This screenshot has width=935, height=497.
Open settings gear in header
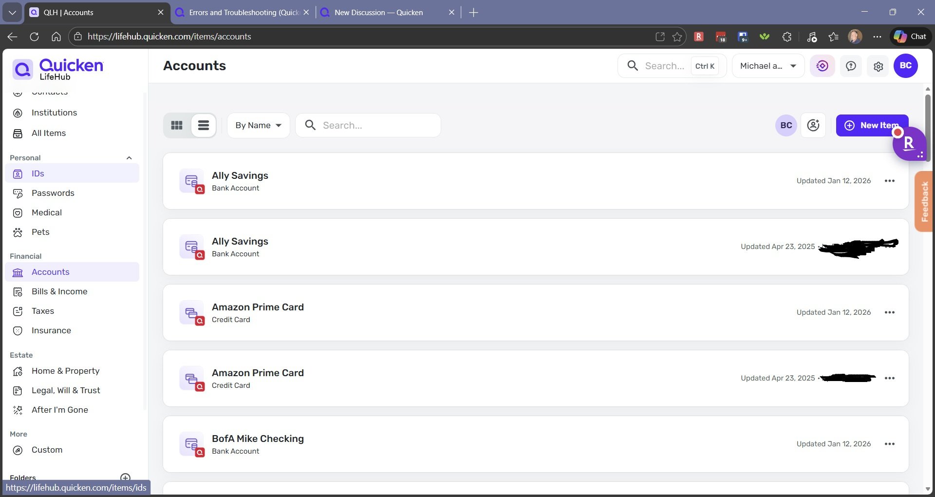coord(878,66)
